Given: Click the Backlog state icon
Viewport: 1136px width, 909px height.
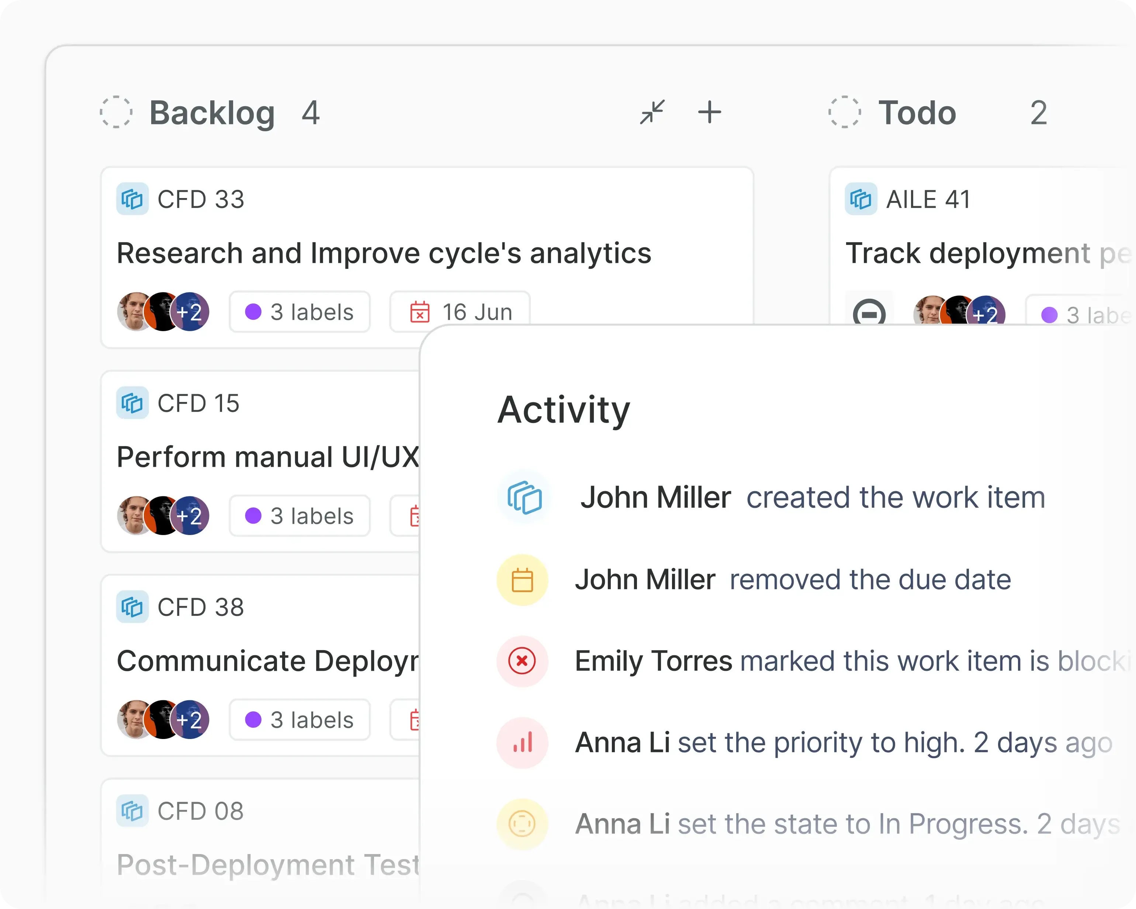Looking at the screenshot, I should [117, 112].
